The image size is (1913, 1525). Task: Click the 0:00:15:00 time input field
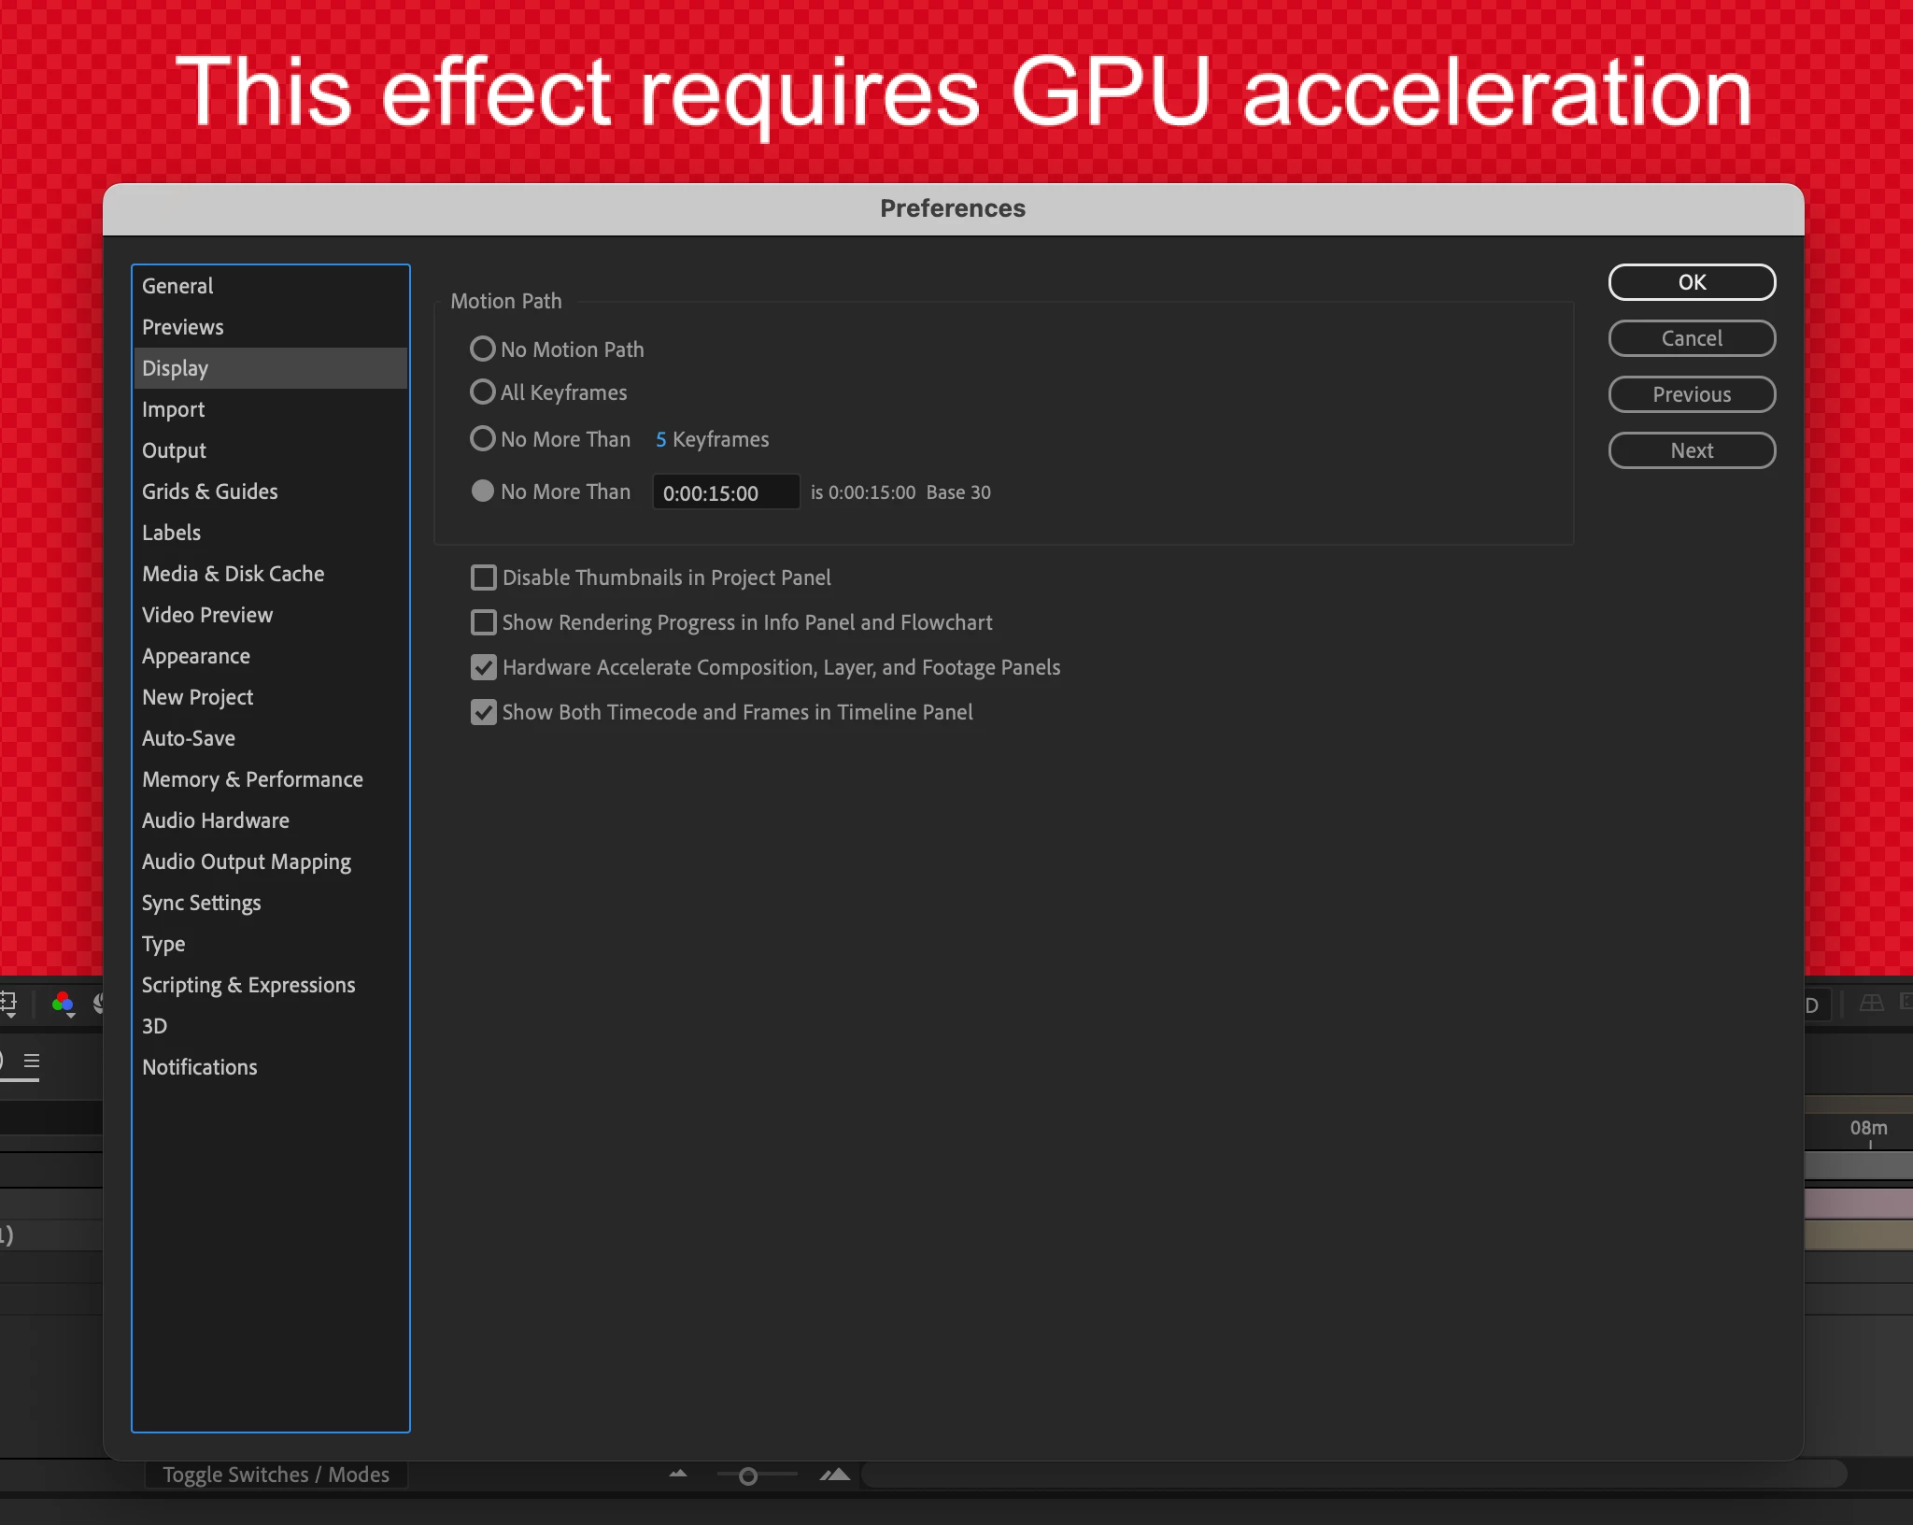[x=725, y=492]
